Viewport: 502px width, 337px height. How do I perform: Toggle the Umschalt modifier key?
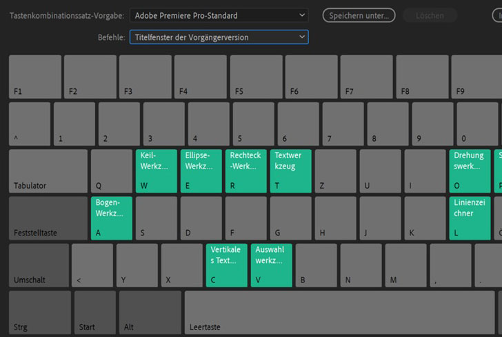click(39, 264)
